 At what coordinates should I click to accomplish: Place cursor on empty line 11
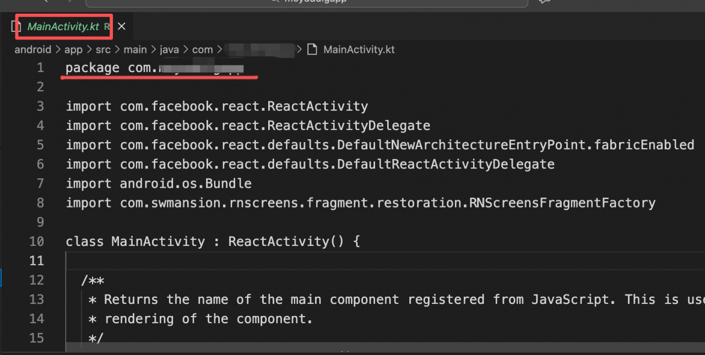coord(386,260)
